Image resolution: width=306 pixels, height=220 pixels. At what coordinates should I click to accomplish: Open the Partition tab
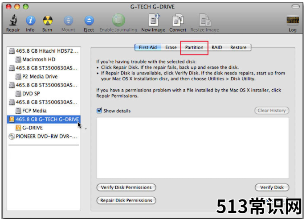click(194, 47)
